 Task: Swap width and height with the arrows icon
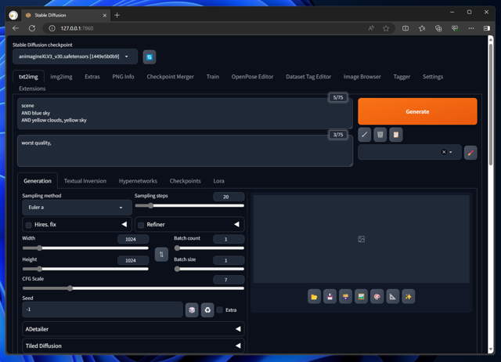tap(161, 254)
